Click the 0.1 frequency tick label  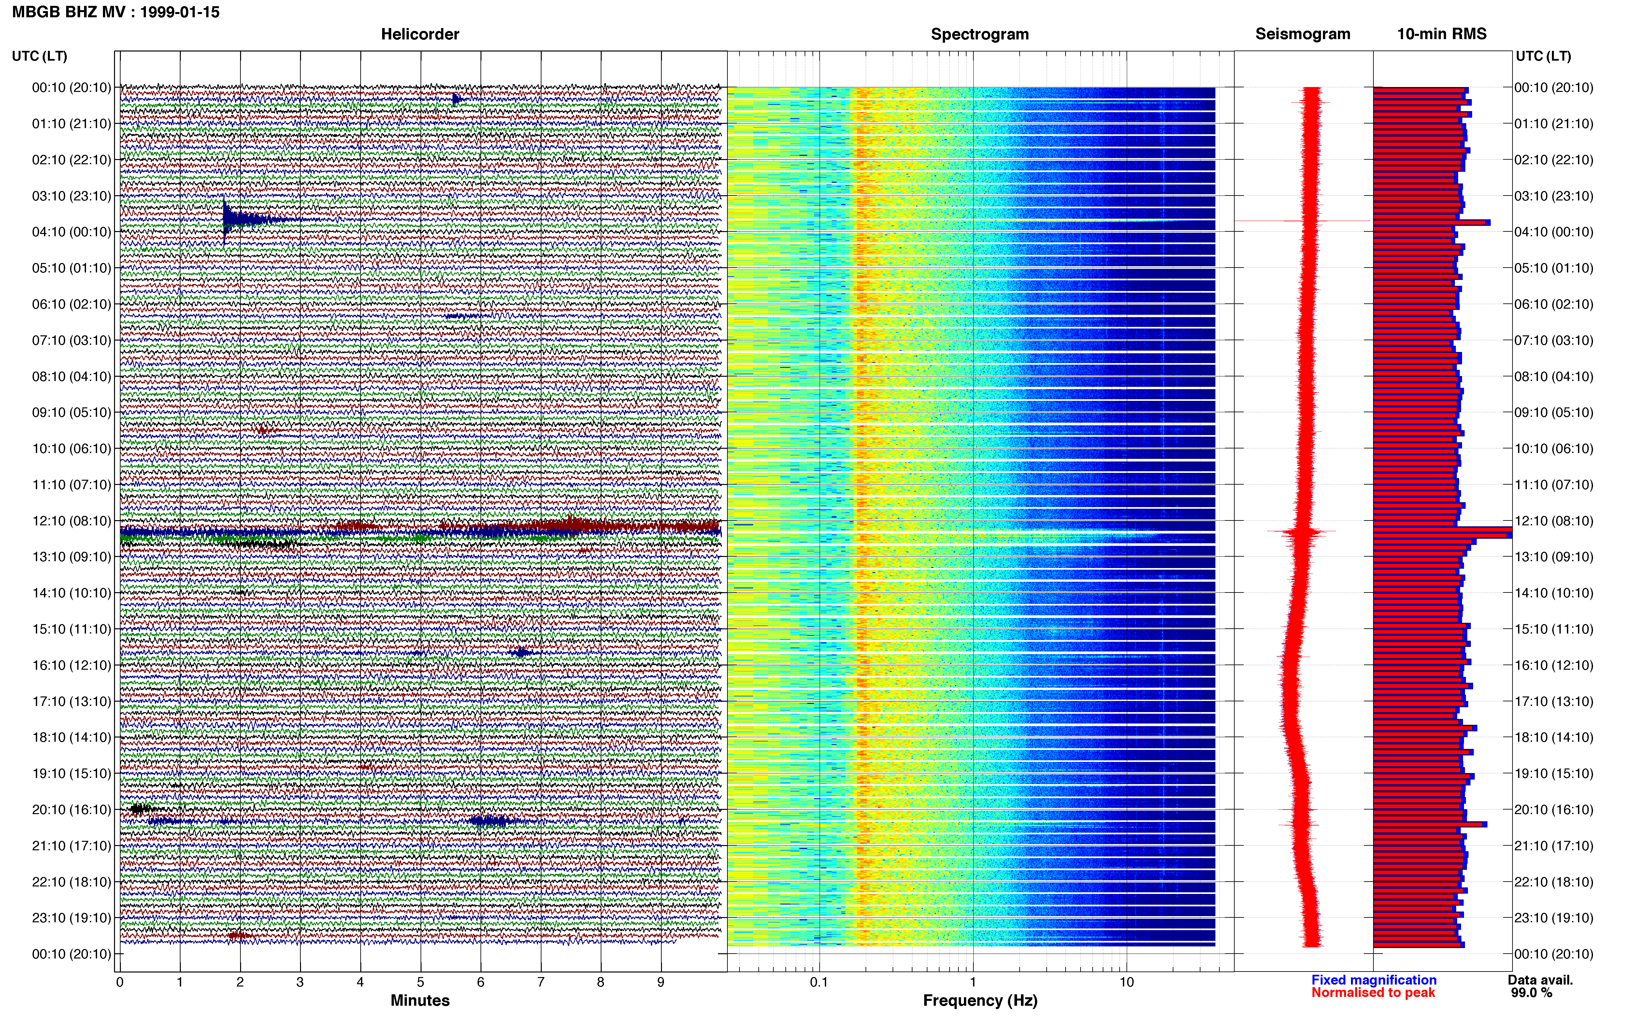(819, 982)
